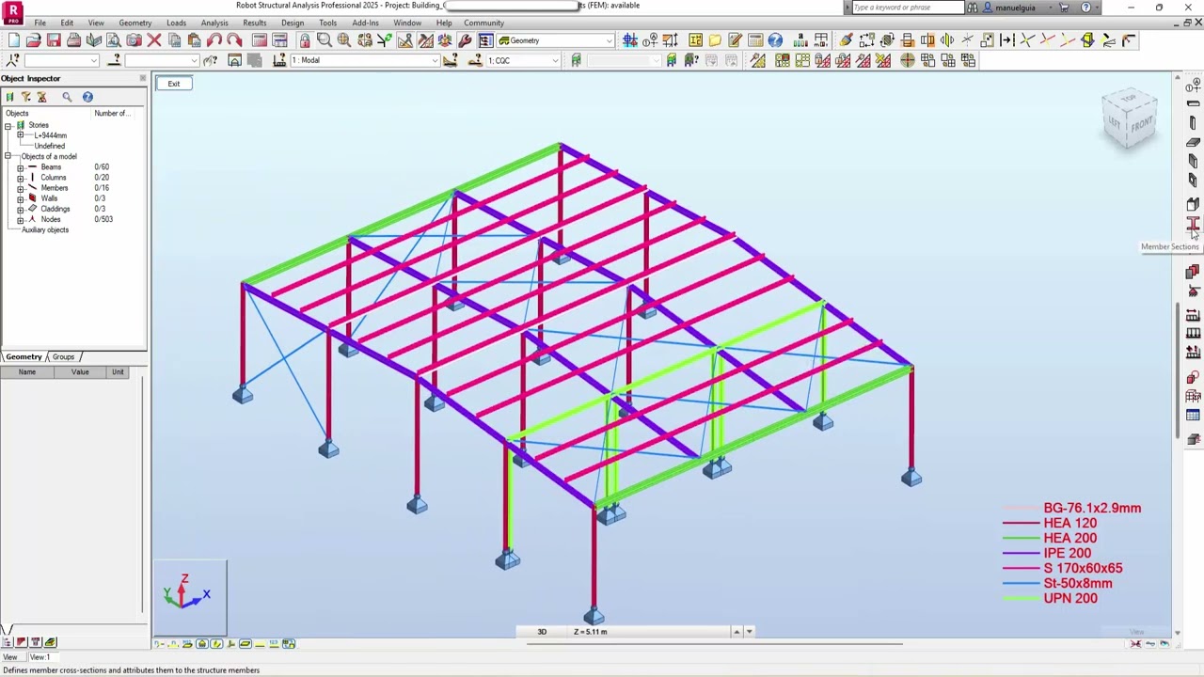Click the blue Help question mark icon
Screen dimensions: 1204x677
[775, 40]
